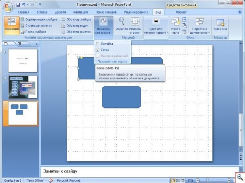The image size is (245, 183).
Task: Open Новое окно
Action: pos(176,26)
